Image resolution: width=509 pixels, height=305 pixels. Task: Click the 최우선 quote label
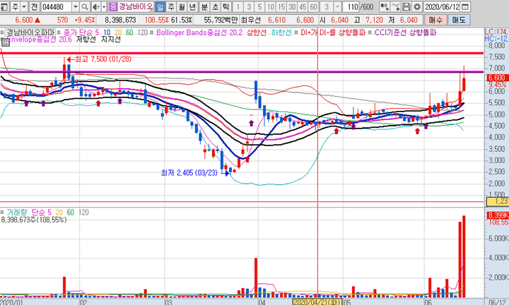(x=250, y=20)
